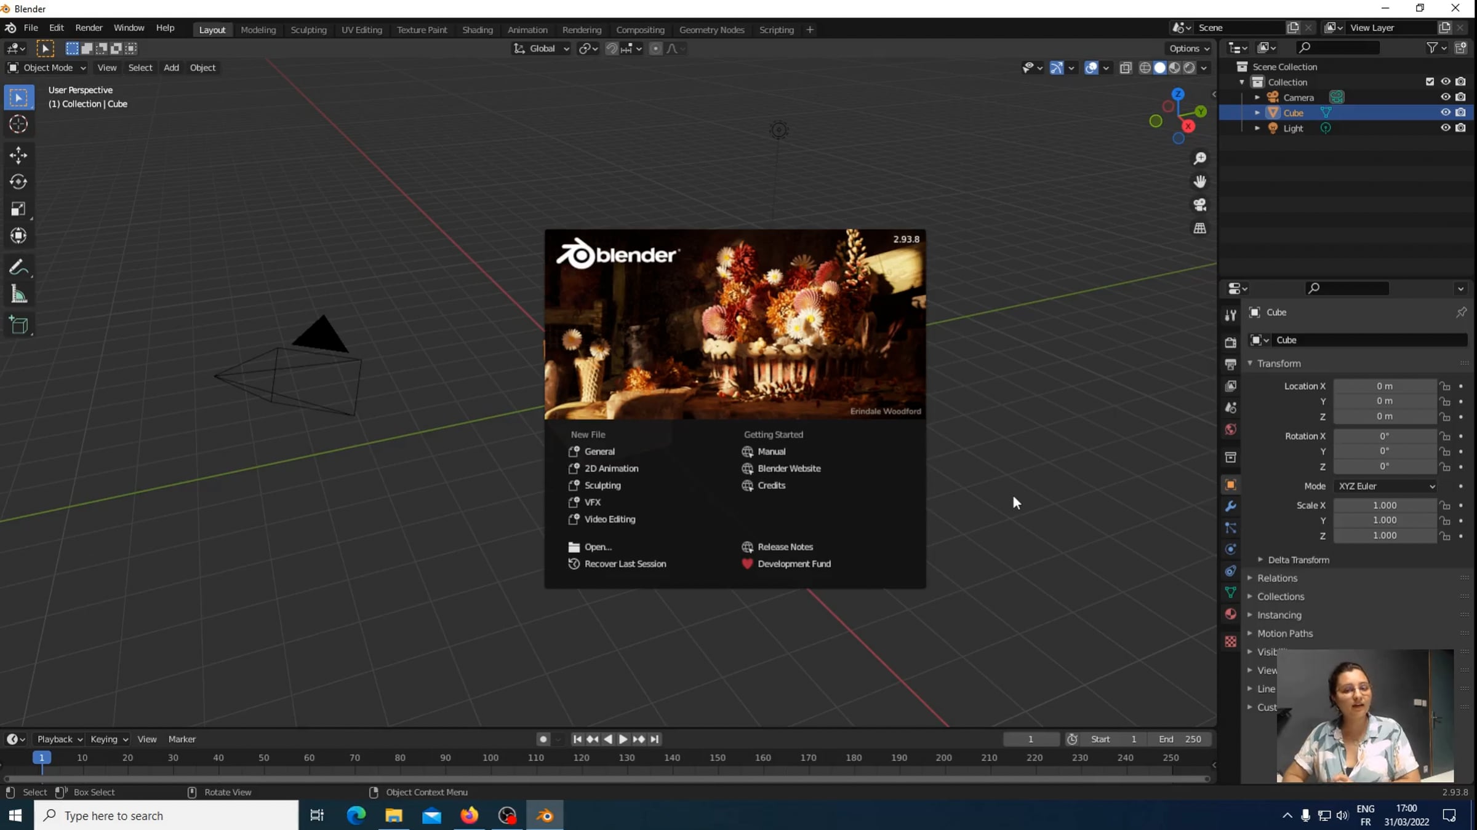1477x830 pixels.
Task: Activate the Move tool
Action: pos(18,155)
